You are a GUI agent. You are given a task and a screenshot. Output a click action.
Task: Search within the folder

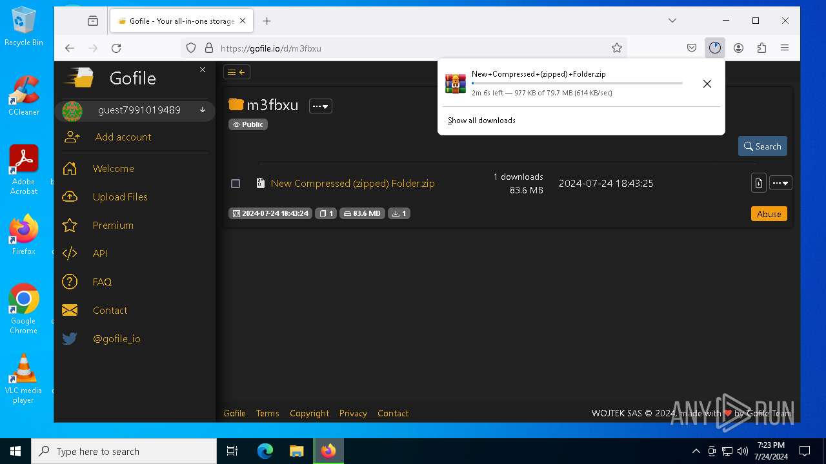762,146
